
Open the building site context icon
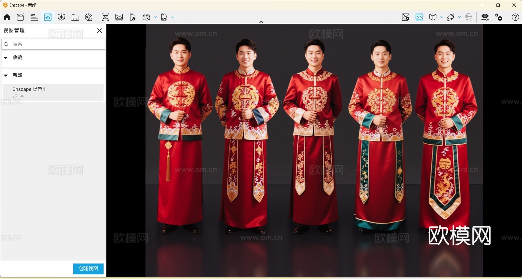pyautogui.click(x=75, y=17)
